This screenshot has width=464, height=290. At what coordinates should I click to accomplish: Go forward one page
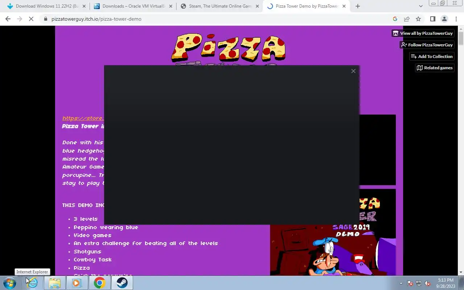(x=20, y=19)
